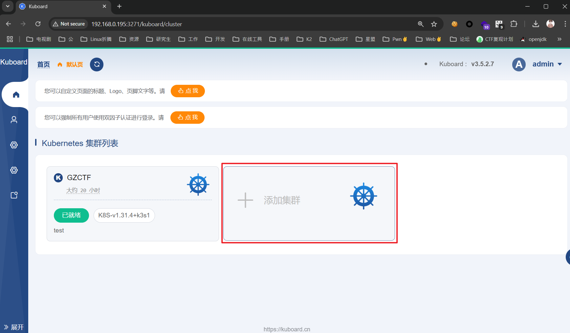Image resolution: width=570 pixels, height=333 pixels.
Task: Click the Kubernetes wheel on GZCTF card
Action: pyautogui.click(x=198, y=185)
